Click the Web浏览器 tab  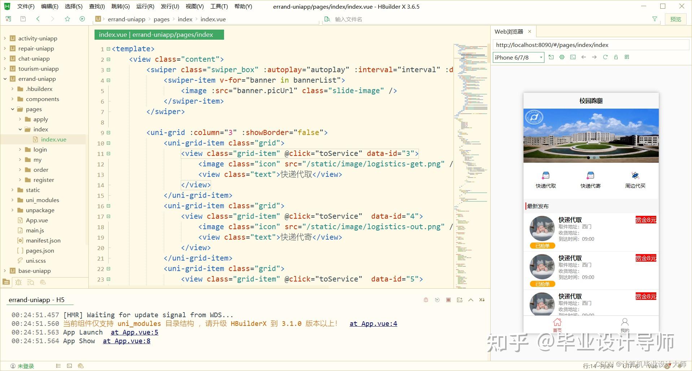point(509,31)
